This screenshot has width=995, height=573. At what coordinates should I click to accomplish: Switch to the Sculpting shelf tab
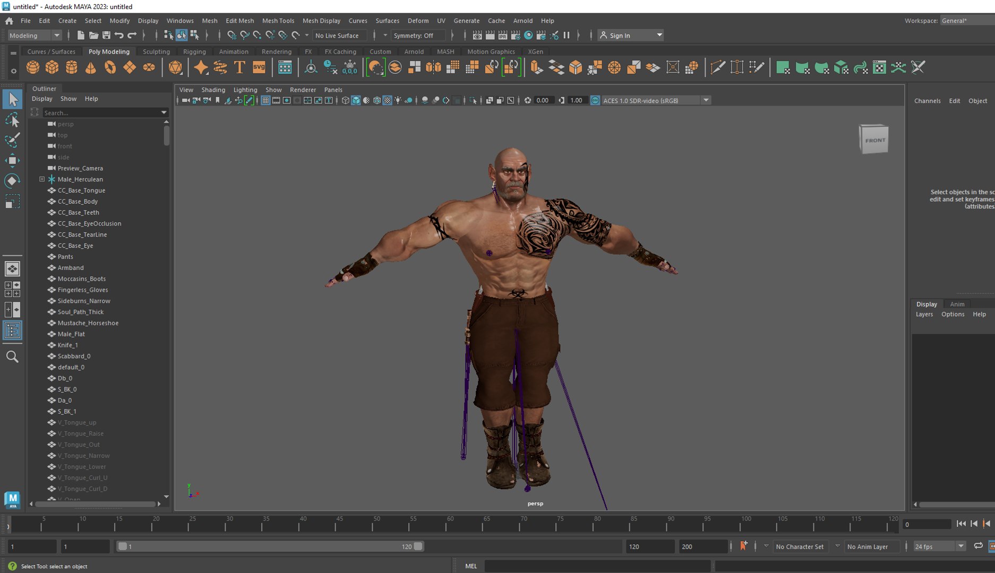(156, 51)
